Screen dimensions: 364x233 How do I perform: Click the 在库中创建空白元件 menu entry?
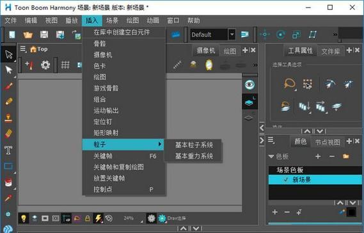124,32
